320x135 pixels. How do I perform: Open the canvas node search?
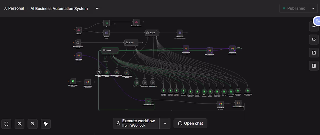[314, 40]
